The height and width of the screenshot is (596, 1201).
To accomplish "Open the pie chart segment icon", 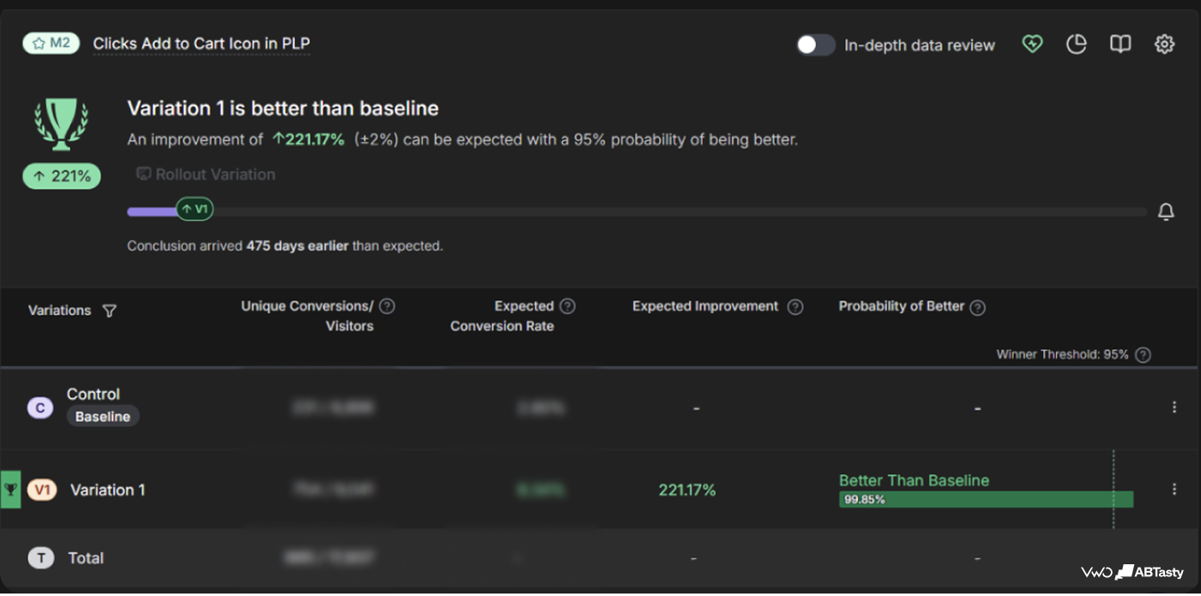I will [1076, 45].
